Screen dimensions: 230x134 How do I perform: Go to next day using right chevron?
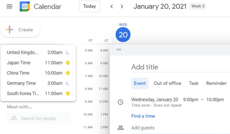pos(122,6)
